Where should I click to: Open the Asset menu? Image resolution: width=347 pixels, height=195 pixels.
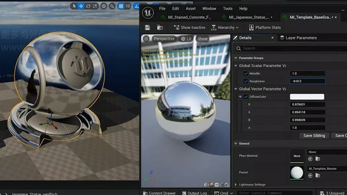point(190,9)
